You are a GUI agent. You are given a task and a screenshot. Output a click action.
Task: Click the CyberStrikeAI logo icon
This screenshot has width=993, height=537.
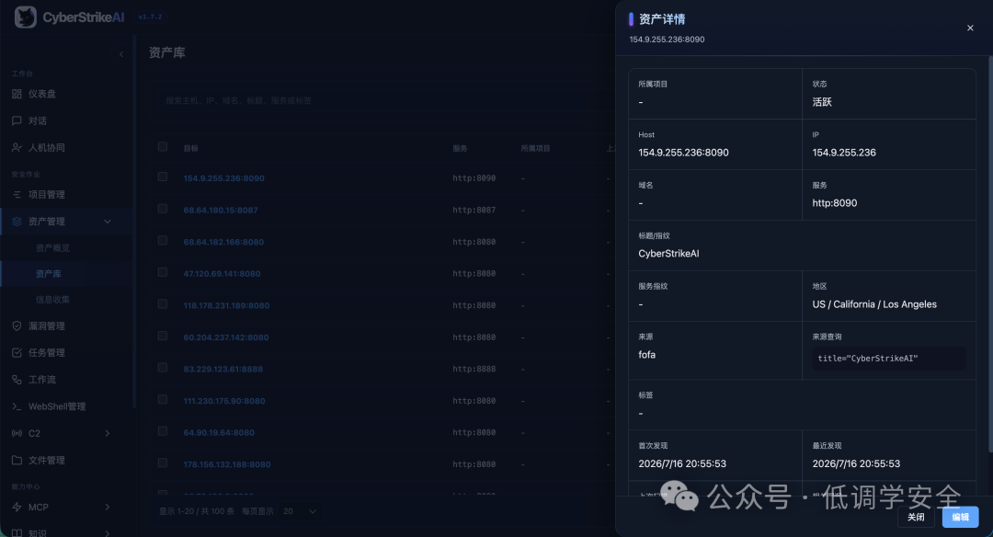coord(26,17)
